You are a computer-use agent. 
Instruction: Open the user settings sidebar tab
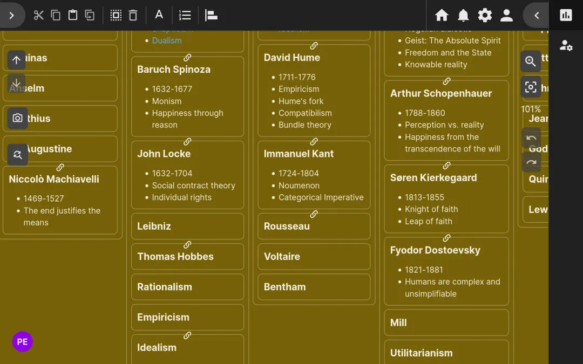(x=566, y=46)
